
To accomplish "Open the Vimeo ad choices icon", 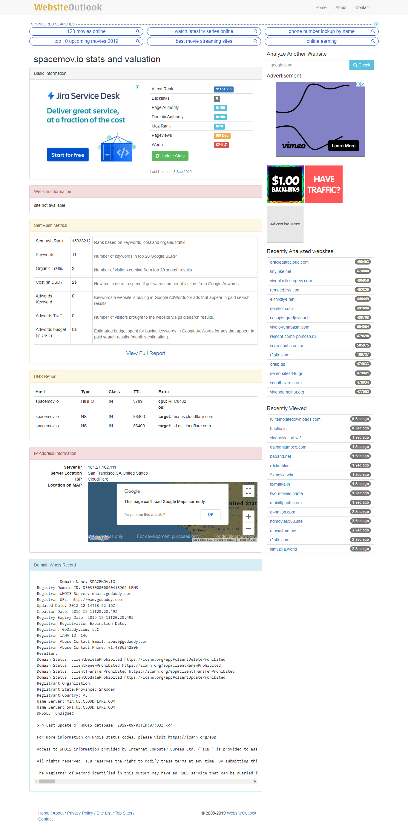I will (358, 84).
